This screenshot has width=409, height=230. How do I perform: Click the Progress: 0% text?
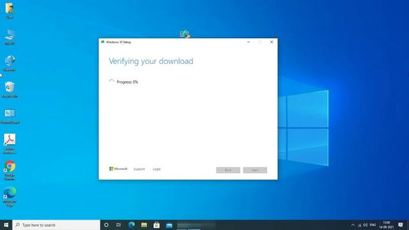(127, 82)
